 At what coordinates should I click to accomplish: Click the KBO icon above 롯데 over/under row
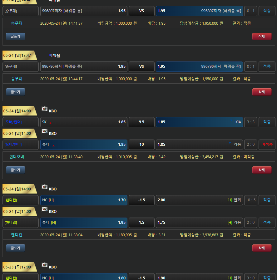(45, 131)
